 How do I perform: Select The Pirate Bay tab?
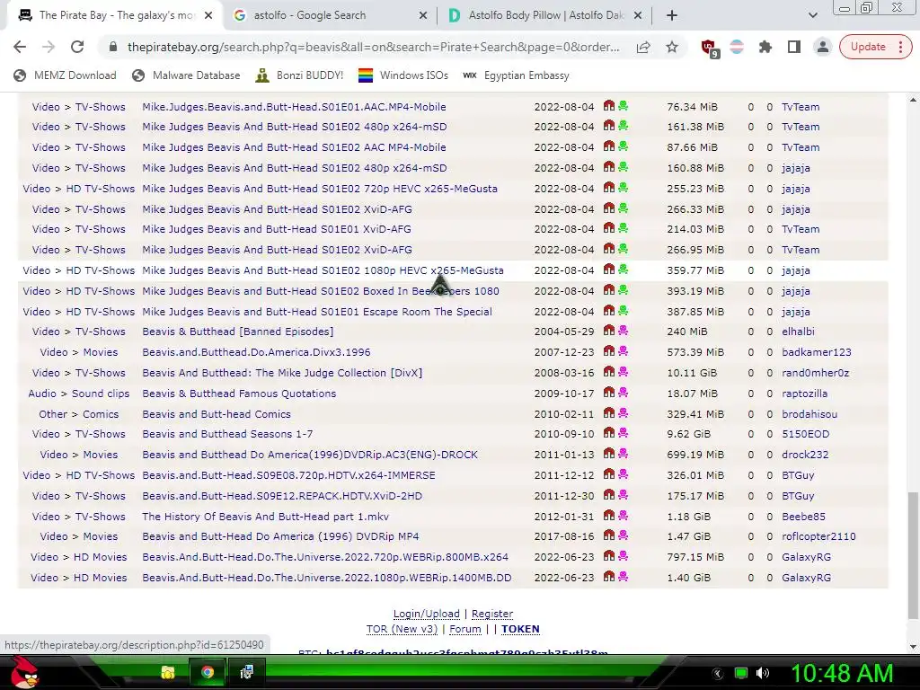pyautogui.click(x=115, y=15)
